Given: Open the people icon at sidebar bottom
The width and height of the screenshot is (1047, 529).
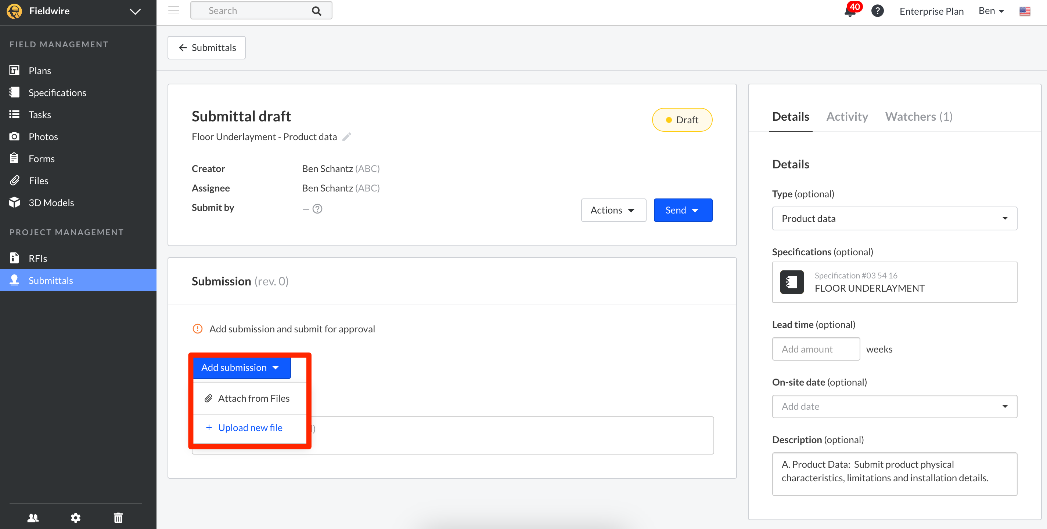Looking at the screenshot, I should click(x=33, y=518).
